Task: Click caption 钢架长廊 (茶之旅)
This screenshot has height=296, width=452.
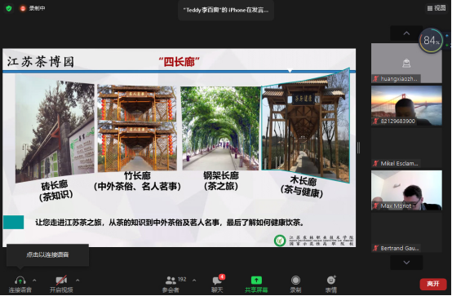Action: click(221, 181)
